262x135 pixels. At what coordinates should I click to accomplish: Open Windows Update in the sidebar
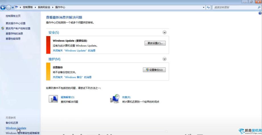click(16, 128)
